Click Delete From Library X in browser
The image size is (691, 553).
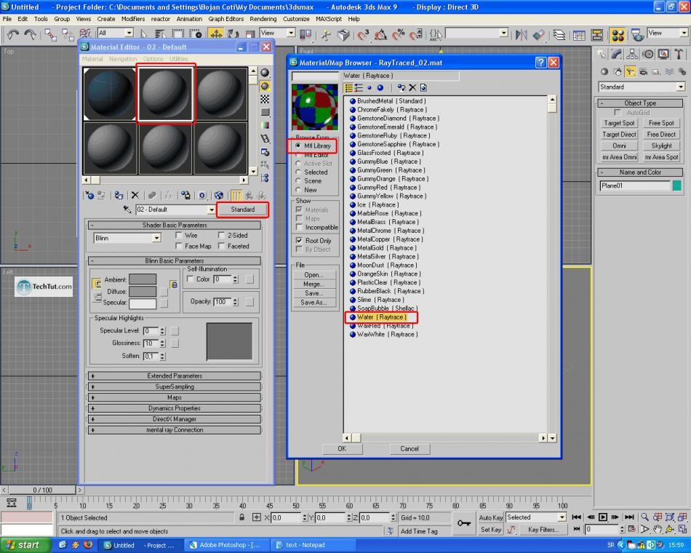click(x=412, y=88)
